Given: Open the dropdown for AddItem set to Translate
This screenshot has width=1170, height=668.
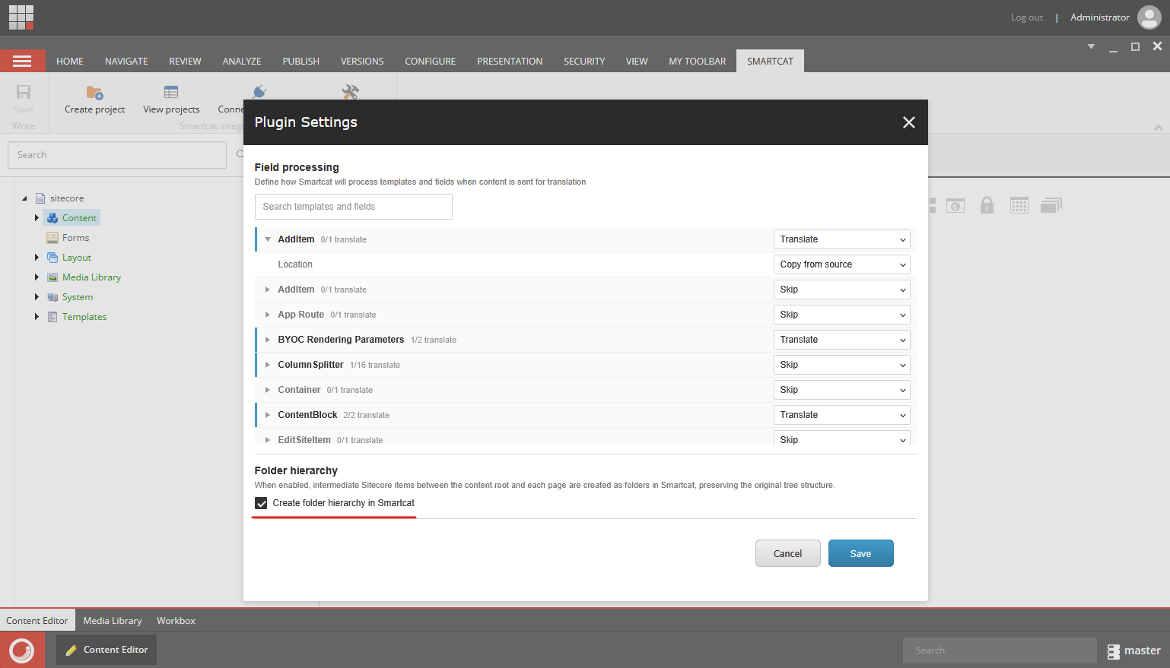Looking at the screenshot, I should click(841, 239).
